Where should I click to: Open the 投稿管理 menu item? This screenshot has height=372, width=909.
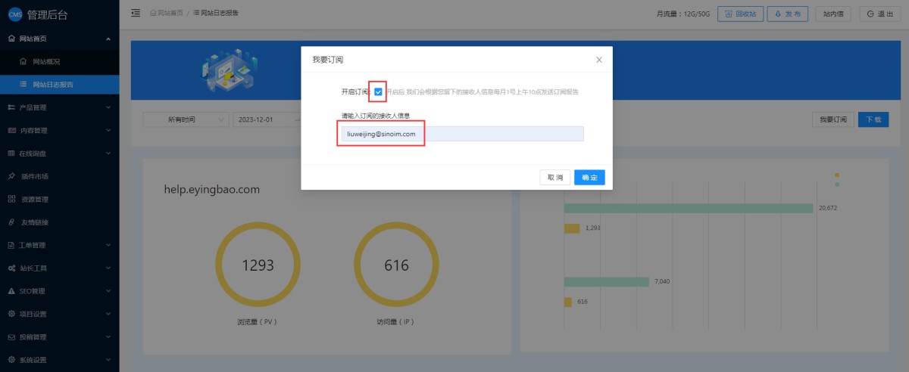click(59, 336)
